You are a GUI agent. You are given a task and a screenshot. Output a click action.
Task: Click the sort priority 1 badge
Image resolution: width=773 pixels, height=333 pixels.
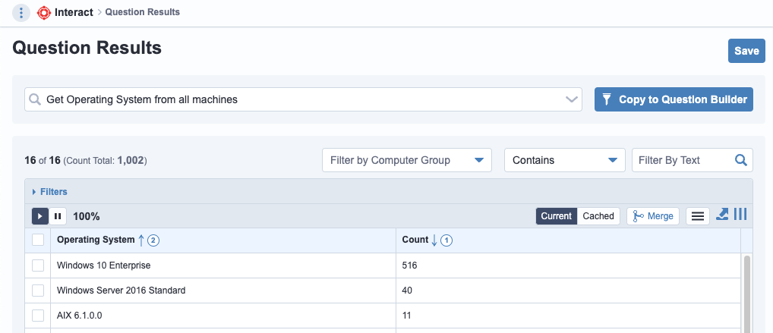click(x=446, y=240)
